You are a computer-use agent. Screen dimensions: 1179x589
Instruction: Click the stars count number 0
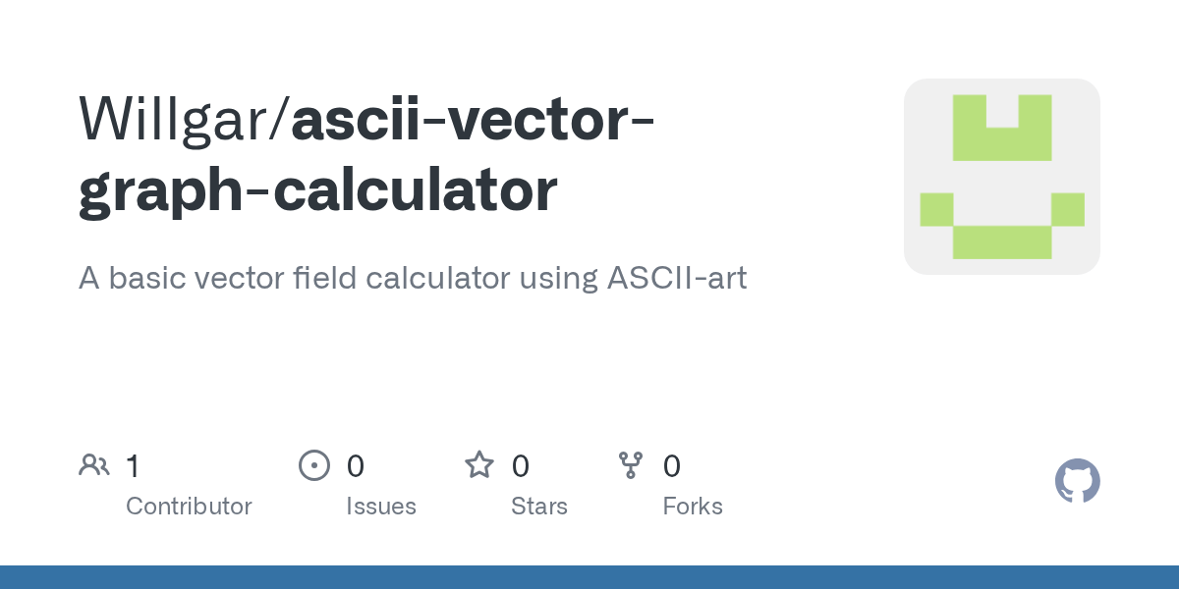coord(521,465)
